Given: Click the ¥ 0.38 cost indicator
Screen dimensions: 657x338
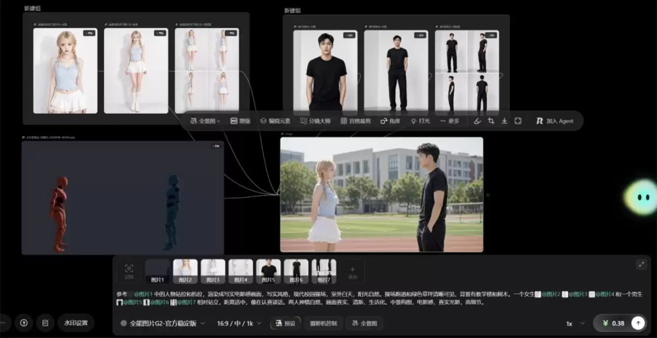Looking at the screenshot, I should [x=613, y=323].
